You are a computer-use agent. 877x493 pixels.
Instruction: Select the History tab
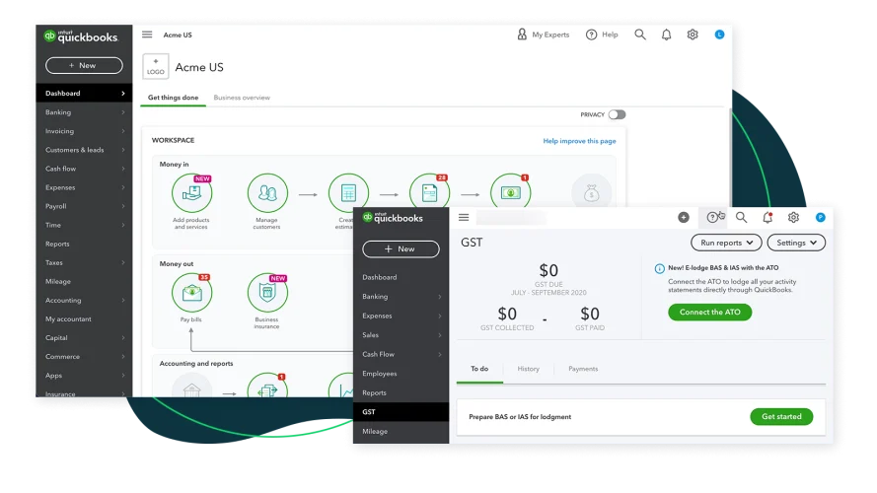tap(528, 369)
